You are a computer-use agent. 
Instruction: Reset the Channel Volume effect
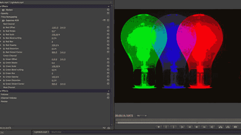point(108,98)
